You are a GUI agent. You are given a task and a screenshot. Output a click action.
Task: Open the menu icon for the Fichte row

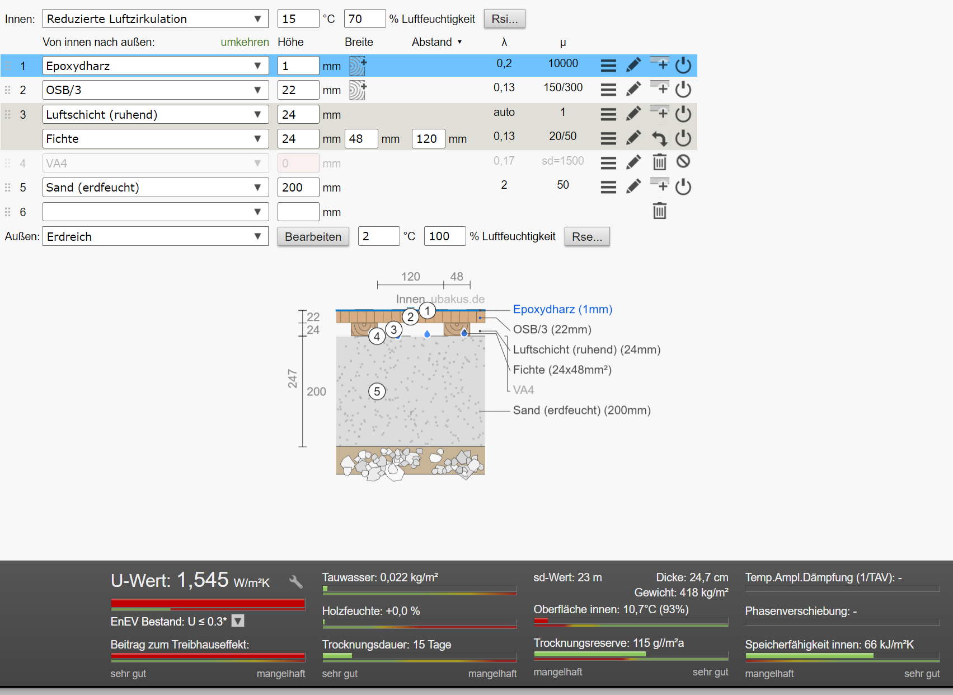pyautogui.click(x=608, y=138)
